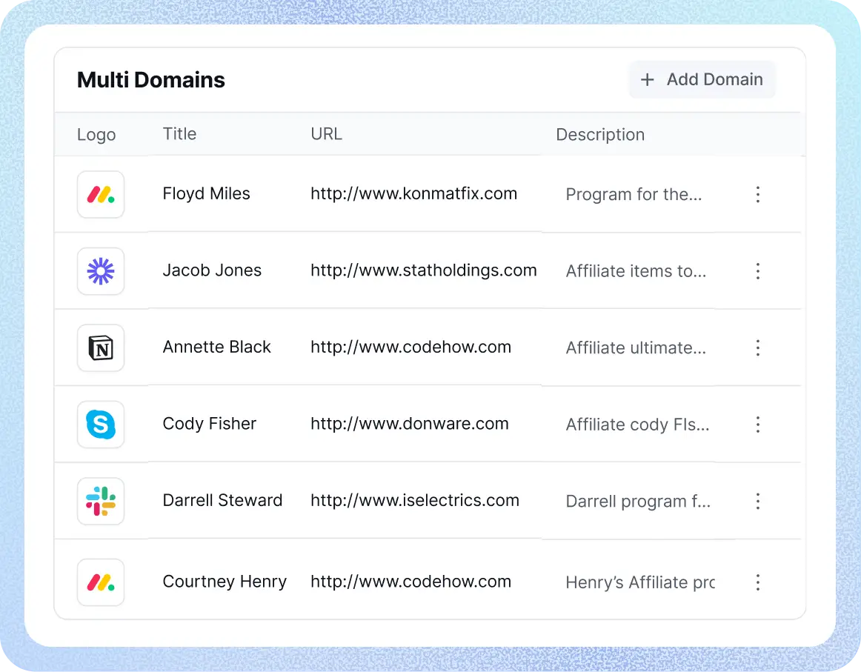
Task: Expand actions menu for Annette Black's entry
Action: click(758, 347)
